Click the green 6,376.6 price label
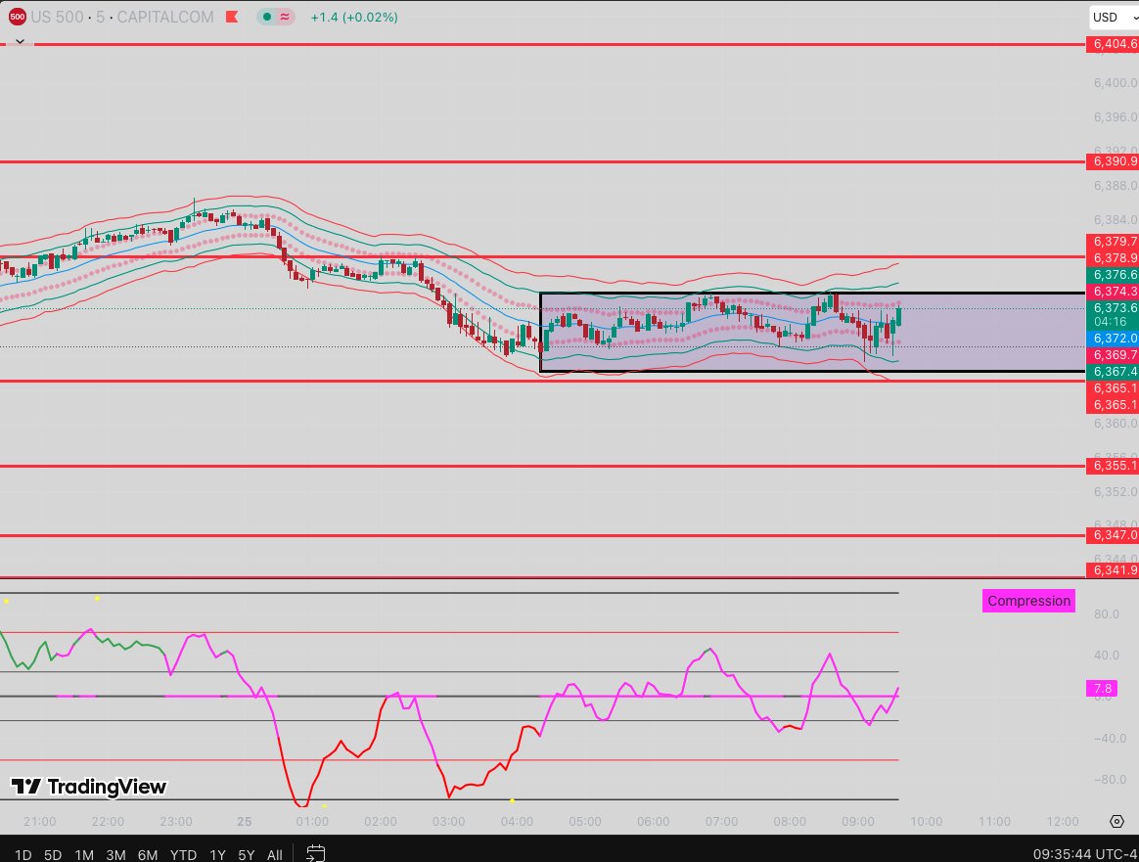This screenshot has height=862, width=1139. [1113, 275]
